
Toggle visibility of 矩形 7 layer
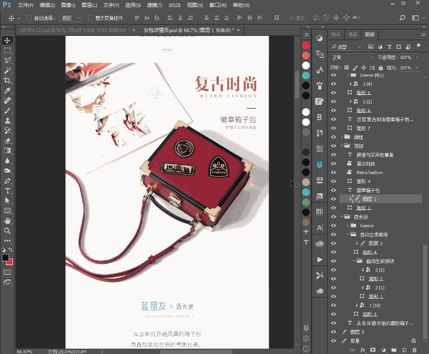[x=333, y=128]
